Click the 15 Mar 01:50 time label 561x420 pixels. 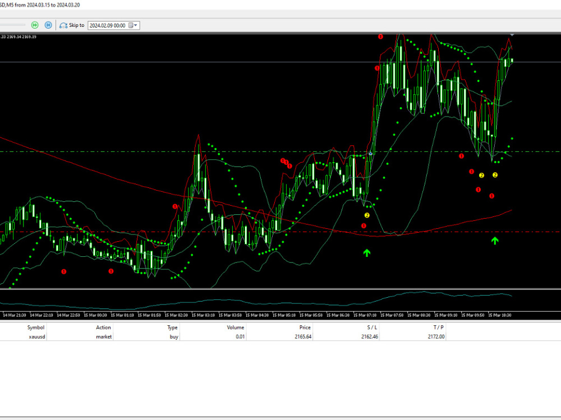tap(149, 315)
